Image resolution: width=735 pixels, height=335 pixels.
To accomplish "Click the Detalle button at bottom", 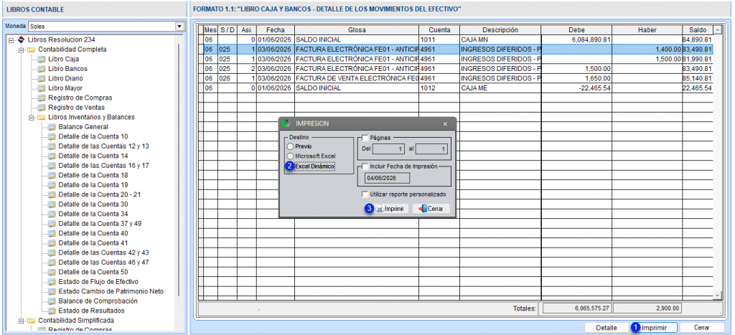I will (606, 328).
